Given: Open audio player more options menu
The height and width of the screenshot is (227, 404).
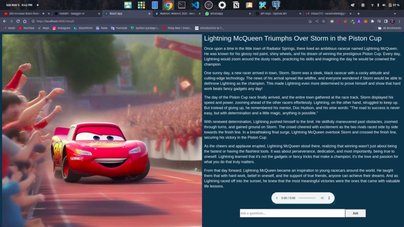Looking at the screenshot, I should (x=329, y=198).
